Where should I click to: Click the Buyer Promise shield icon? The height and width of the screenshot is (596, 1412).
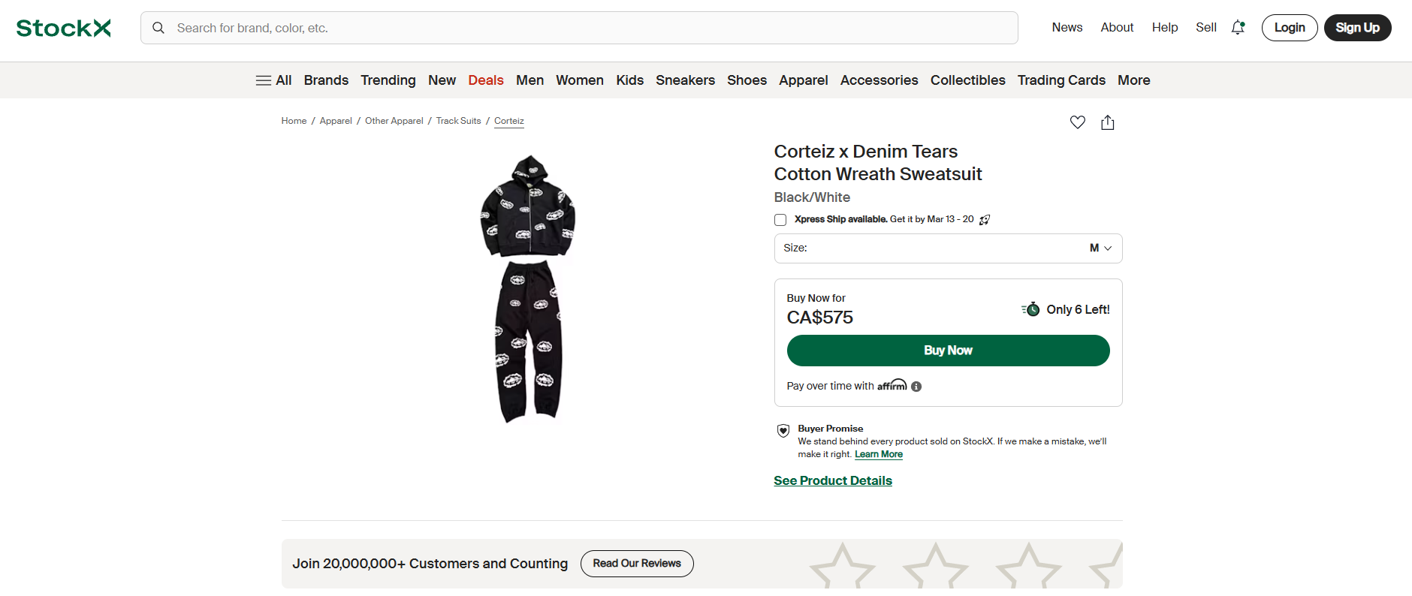click(x=783, y=431)
